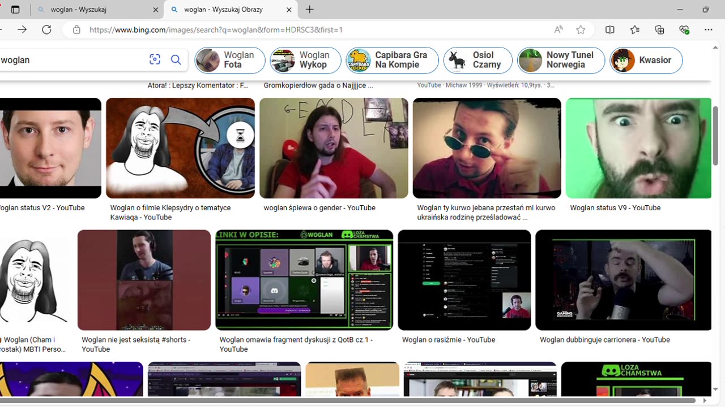Switch to 'woglan - Wyszukaj' tab
Screen dimensions: 725x407
pyautogui.click(x=96, y=10)
